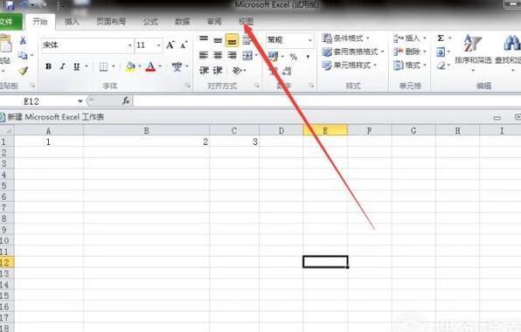Click the merge and center cells icon
521x332 pixels.
coord(247,55)
